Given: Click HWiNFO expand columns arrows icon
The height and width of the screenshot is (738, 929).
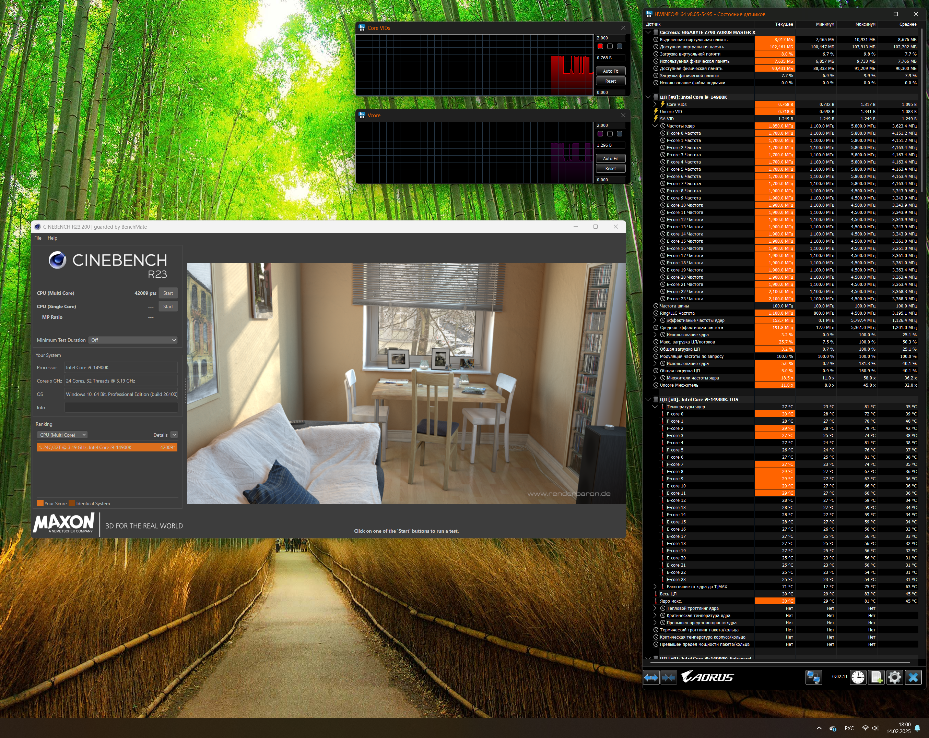Looking at the screenshot, I should coord(651,678).
